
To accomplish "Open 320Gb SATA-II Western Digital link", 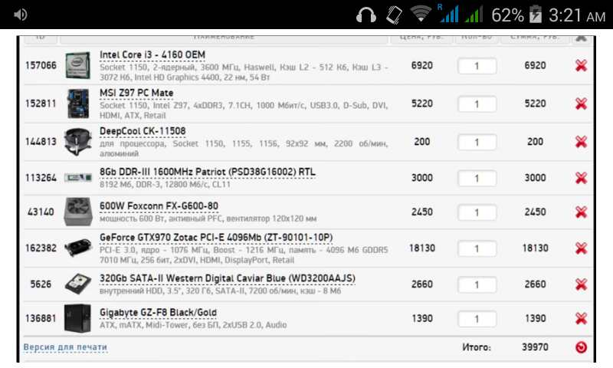I will (228, 278).
